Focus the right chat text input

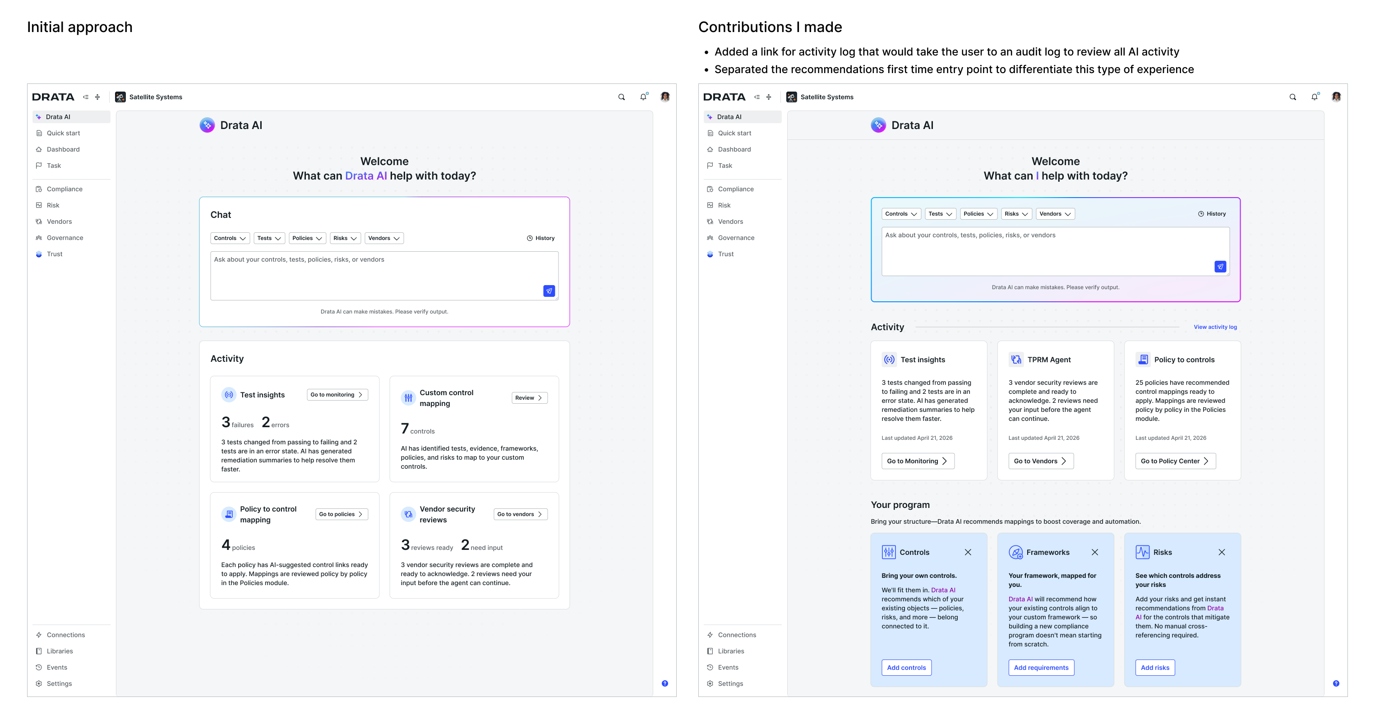pos(1055,251)
